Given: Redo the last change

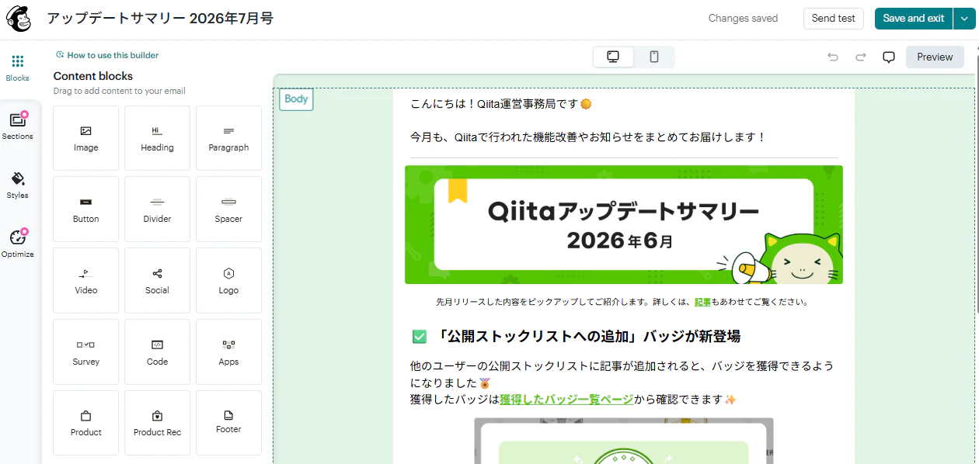Looking at the screenshot, I should [x=860, y=57].
